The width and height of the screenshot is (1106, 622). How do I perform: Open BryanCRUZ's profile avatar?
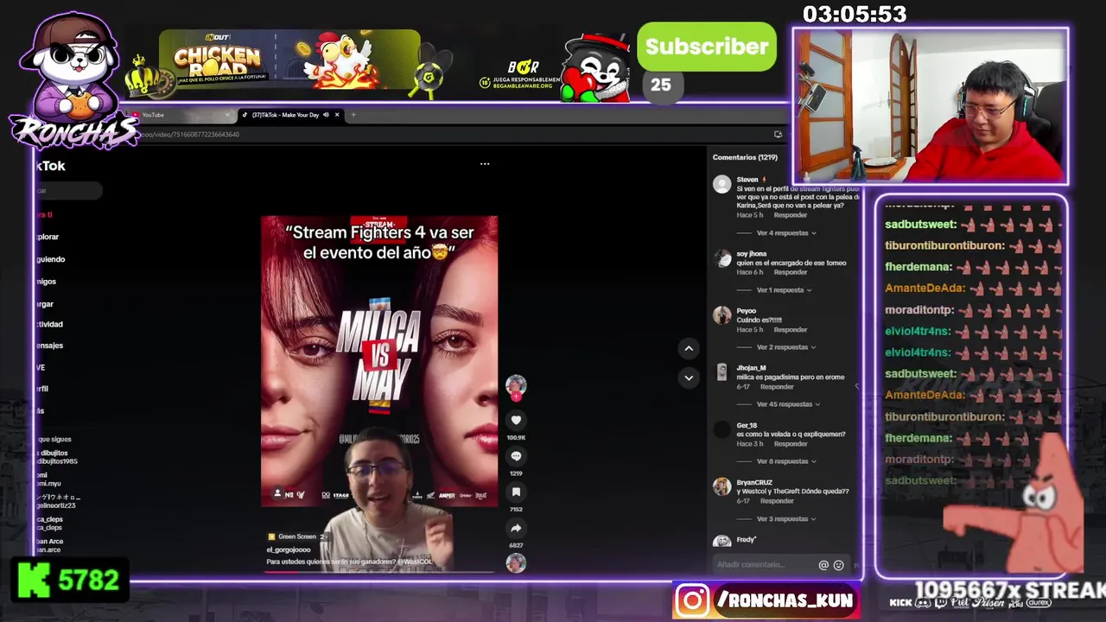(x=721, y=486)
